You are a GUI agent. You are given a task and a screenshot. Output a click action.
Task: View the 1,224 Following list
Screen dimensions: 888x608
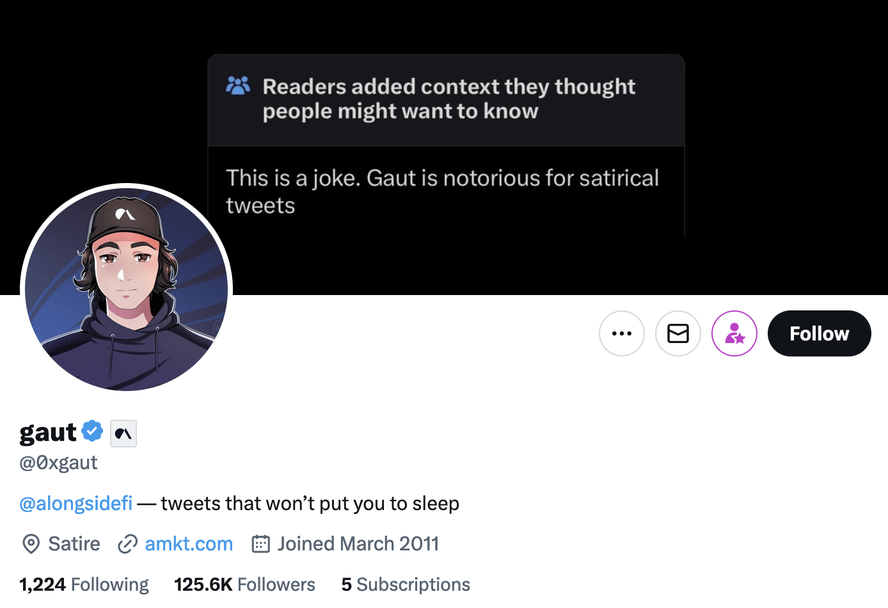point(83,584)
